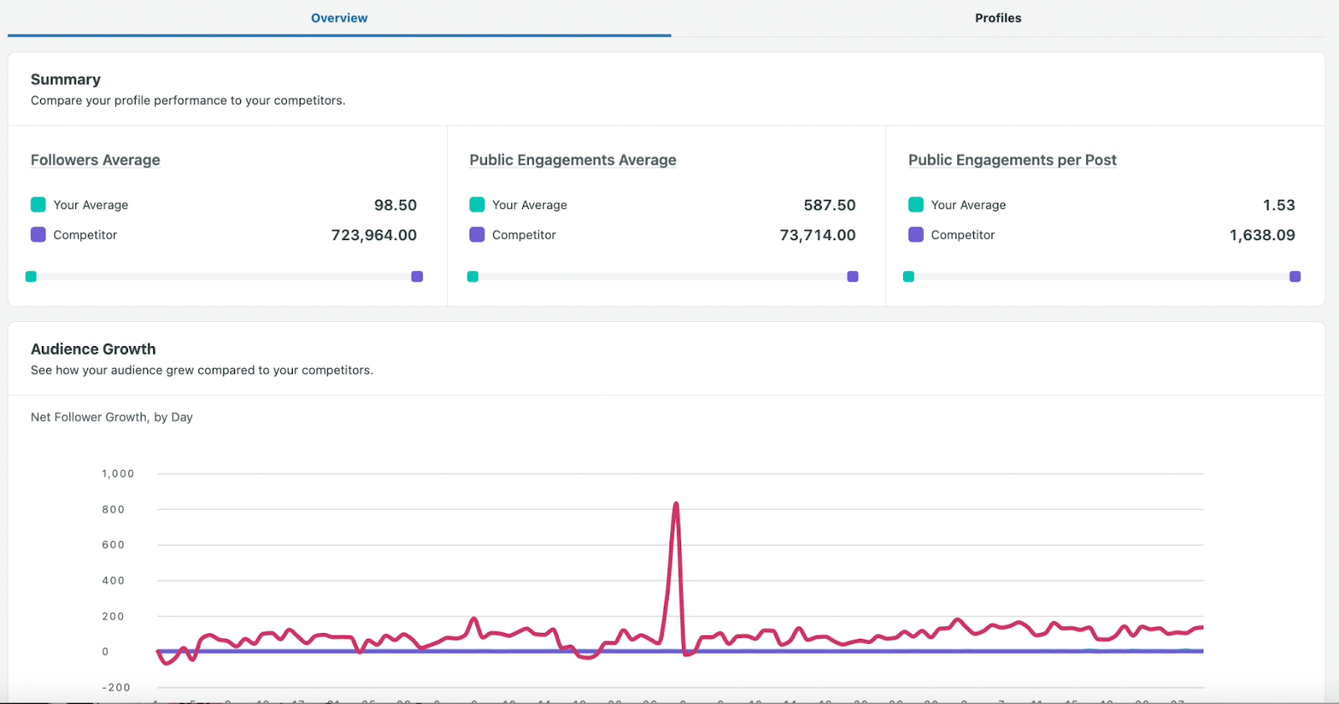Switch to the Profiles tab
The height and width of the screenshot is (704, 1339).
(x=998, y=18)
